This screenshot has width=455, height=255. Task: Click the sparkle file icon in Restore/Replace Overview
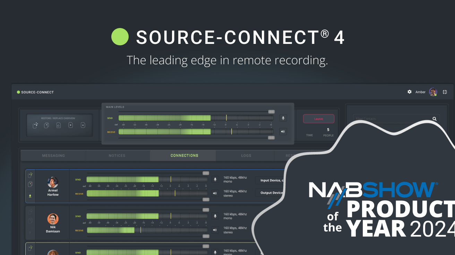(35, 125)
